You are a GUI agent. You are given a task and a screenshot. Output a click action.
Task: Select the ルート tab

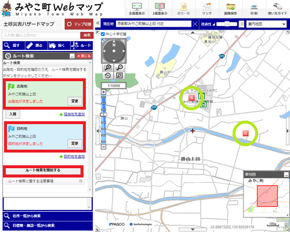82,45
